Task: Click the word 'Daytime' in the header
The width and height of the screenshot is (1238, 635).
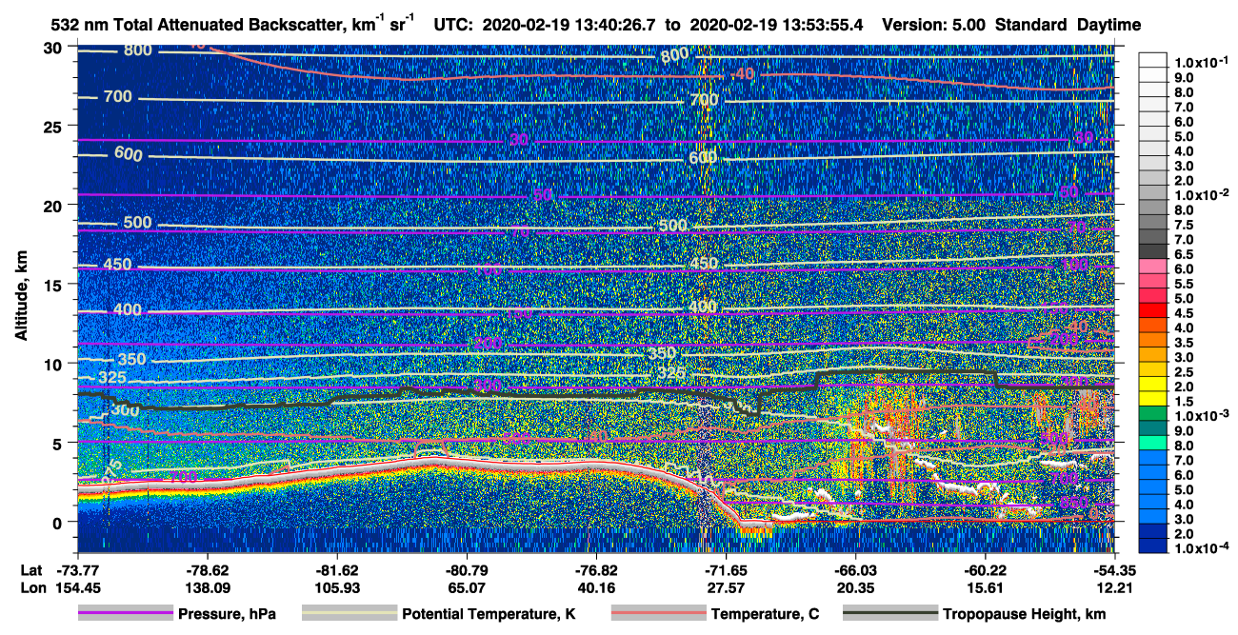Action: (x=1110, y=25)
